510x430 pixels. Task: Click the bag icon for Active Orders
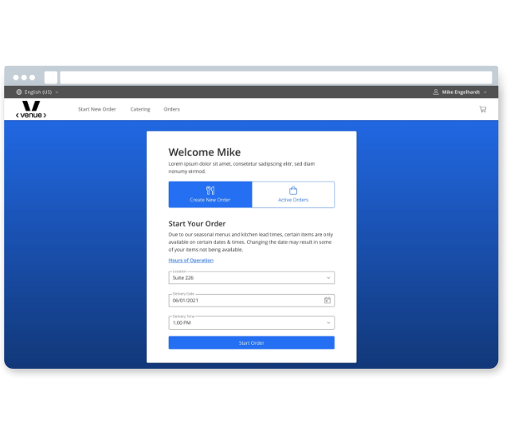(x=293, y=190)
